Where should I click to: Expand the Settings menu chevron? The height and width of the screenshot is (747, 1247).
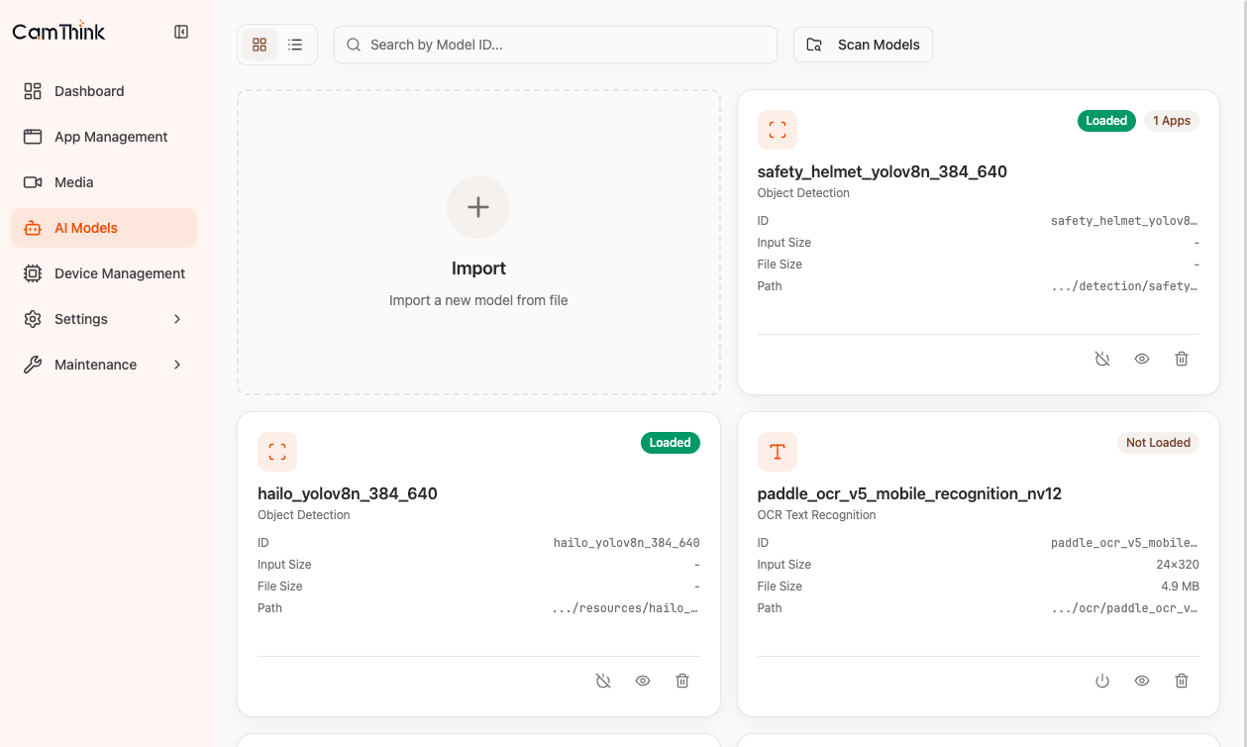(x=177, y=319)
